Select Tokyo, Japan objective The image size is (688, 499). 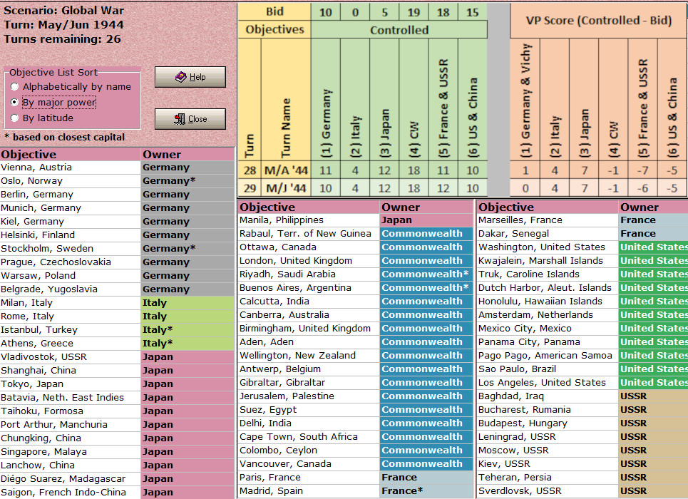[x=70, y=384]
